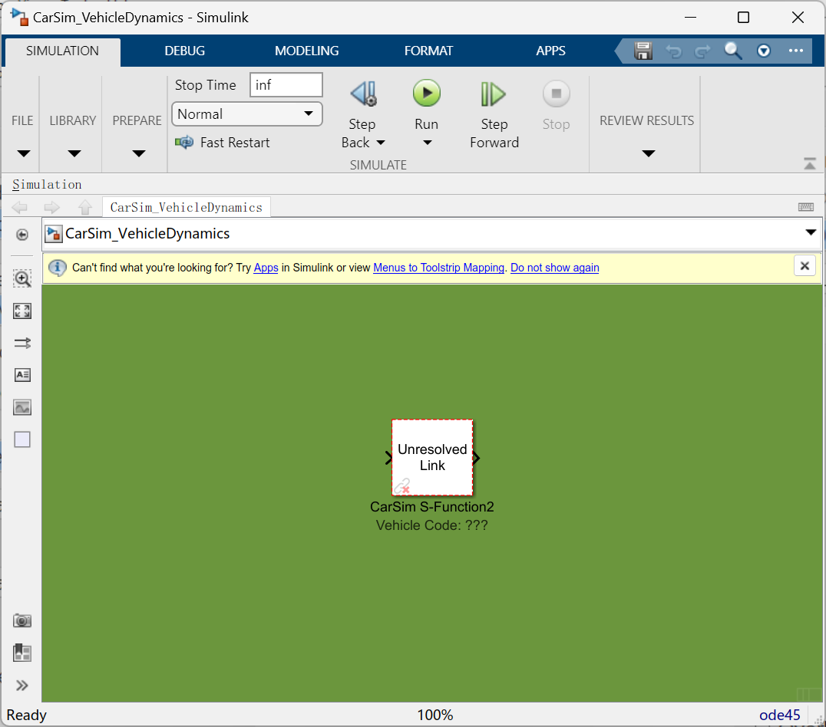
Task: Click the info icon in the notification bar
Action: pyautogui.click(x=58, y=268)
